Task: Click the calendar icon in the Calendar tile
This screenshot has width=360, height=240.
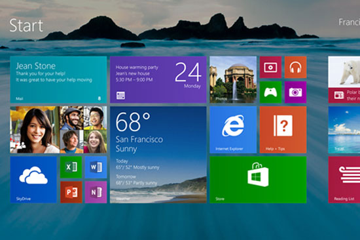Action: click(120, 96)
